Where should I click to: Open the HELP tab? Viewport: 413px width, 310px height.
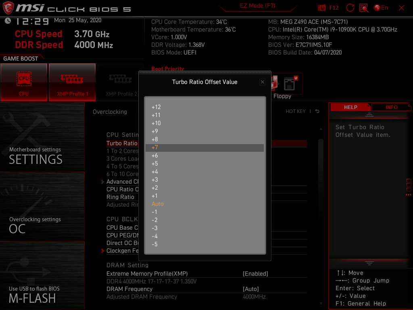pyautogui.click(x=350, y=107)
